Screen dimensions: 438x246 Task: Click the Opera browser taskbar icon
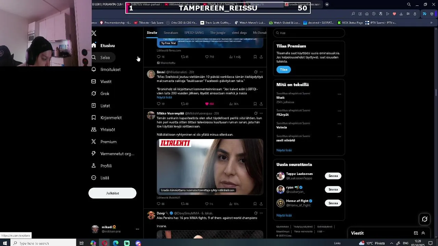click(104, 243)
